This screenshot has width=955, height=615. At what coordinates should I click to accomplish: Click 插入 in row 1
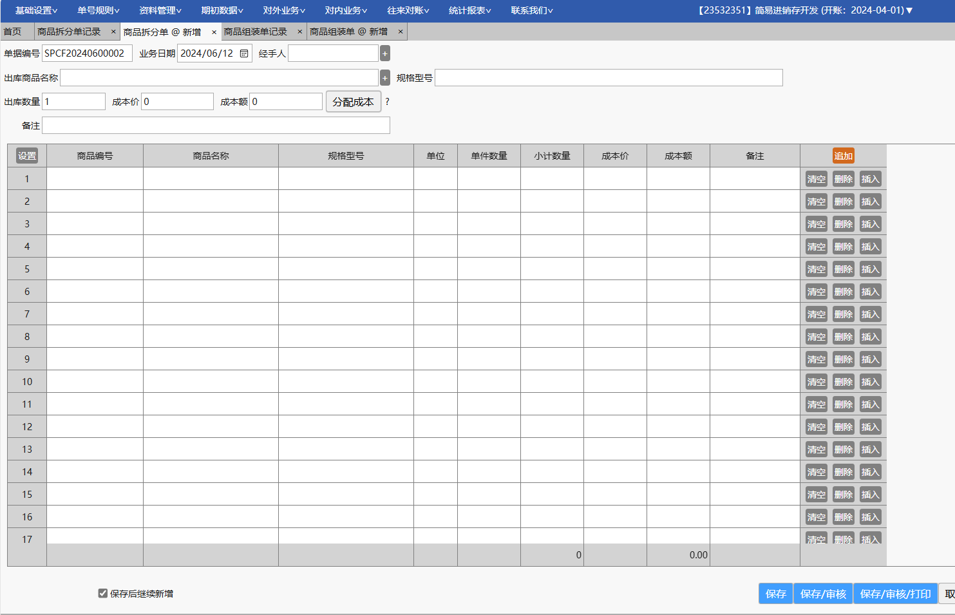pos(870,179)
